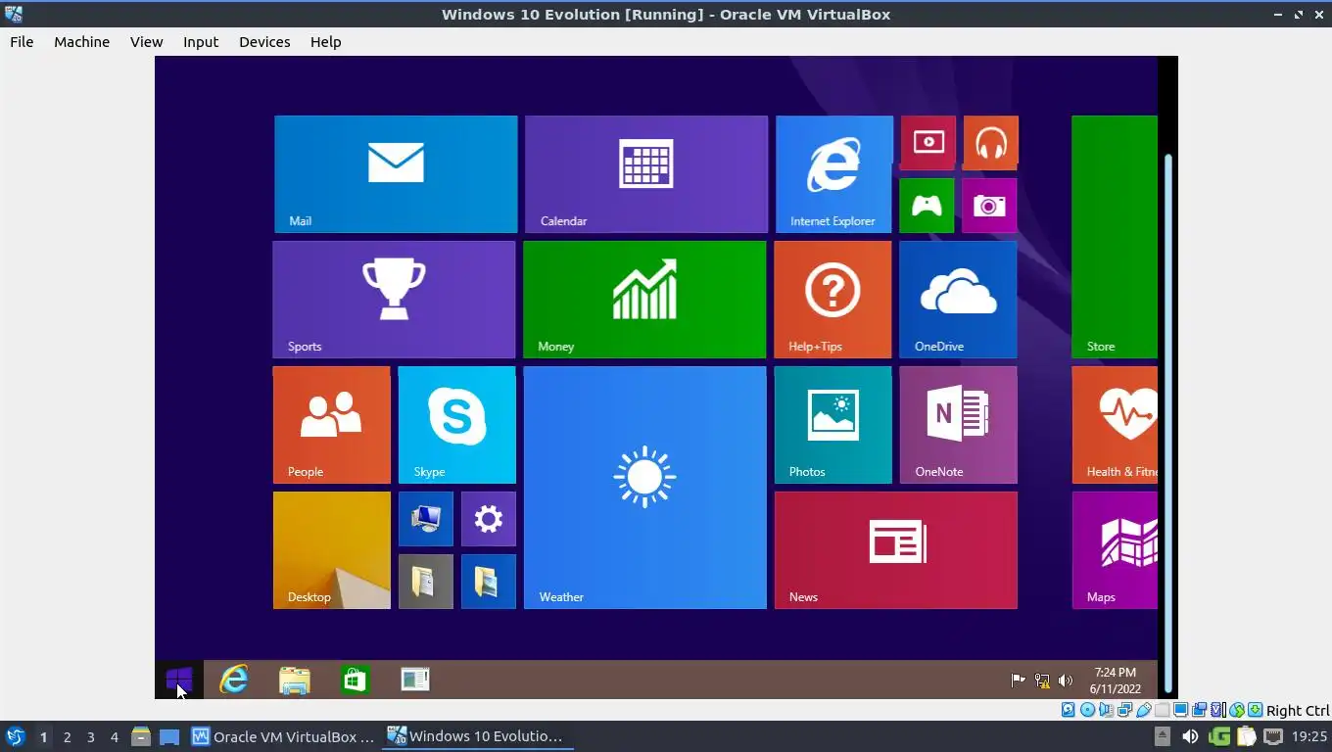Open the Money tile
Viewport: 1332px width, 752px height.
point(644,300)
